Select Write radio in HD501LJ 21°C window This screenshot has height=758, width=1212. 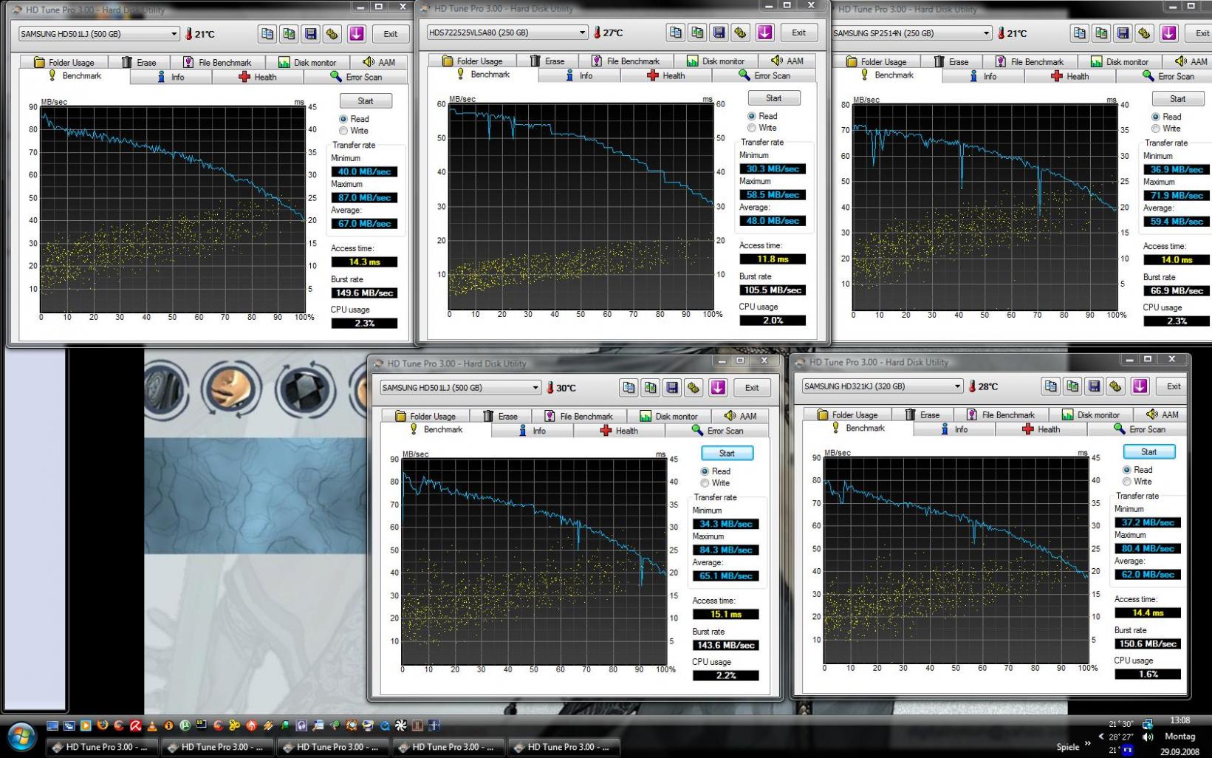343,131
